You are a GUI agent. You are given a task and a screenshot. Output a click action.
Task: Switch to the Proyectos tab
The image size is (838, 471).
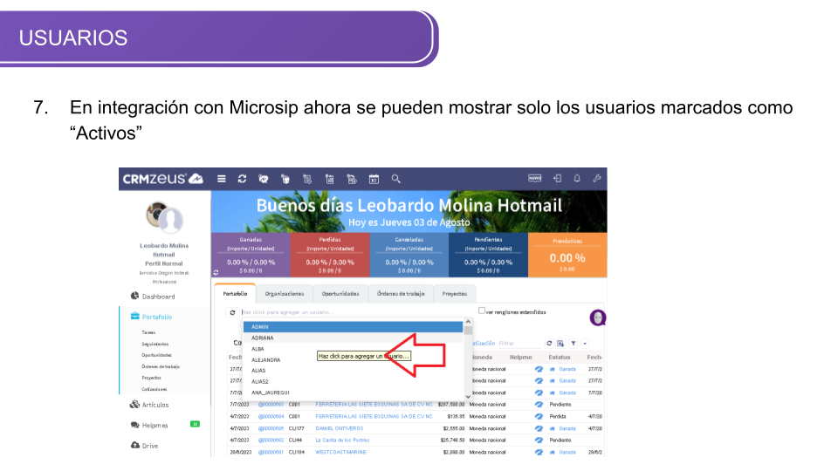pos(454,294)
